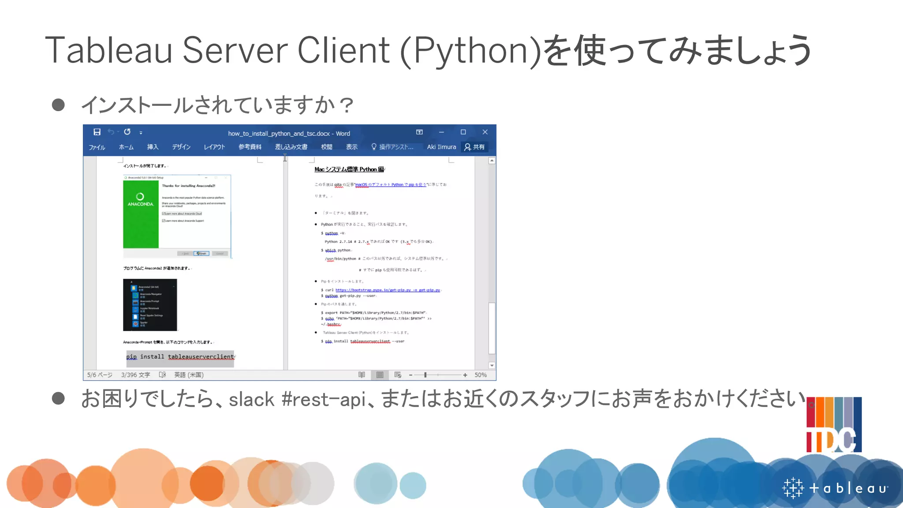Image resolution: width=903 pixels, height=508 pixels.
Task: Click the pip install tableauserverclient --user line
Action: (362, 341)
